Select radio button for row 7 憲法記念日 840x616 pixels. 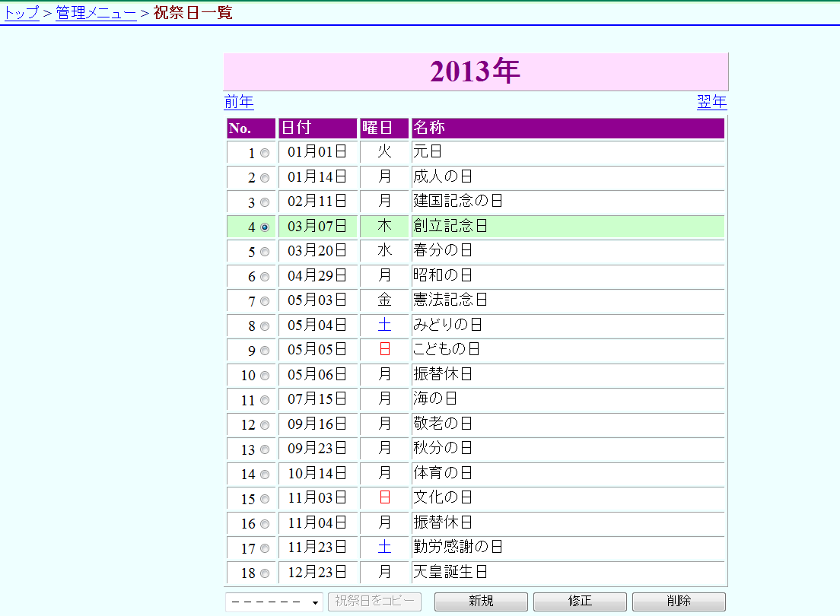[x=265, y=302]
